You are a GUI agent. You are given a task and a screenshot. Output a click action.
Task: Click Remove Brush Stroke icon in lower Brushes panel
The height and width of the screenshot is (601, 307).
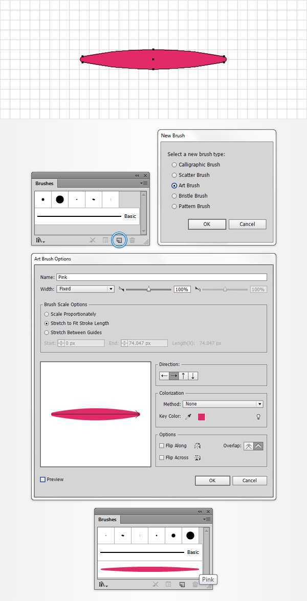(155, 585)
